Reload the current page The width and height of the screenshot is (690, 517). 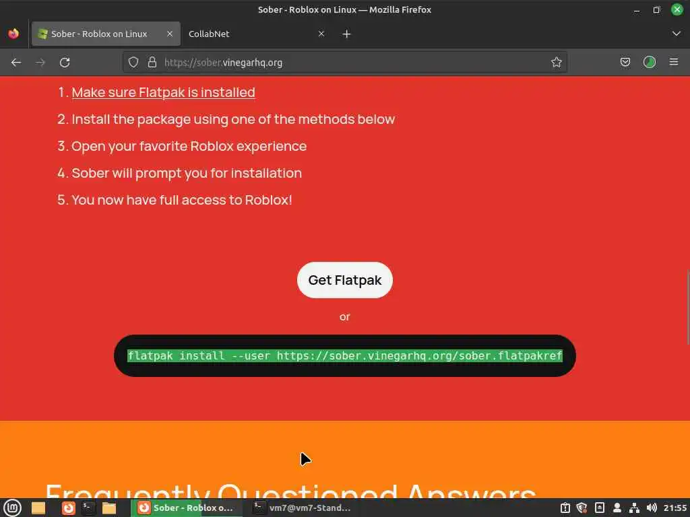[65, 63]
